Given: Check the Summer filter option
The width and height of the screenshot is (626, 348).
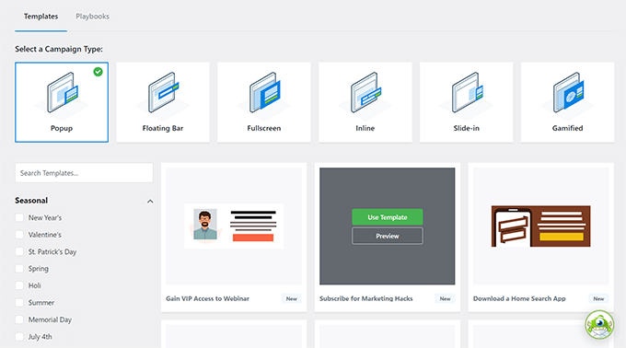Looking at the screenshot, I should [x=19, y=303].
